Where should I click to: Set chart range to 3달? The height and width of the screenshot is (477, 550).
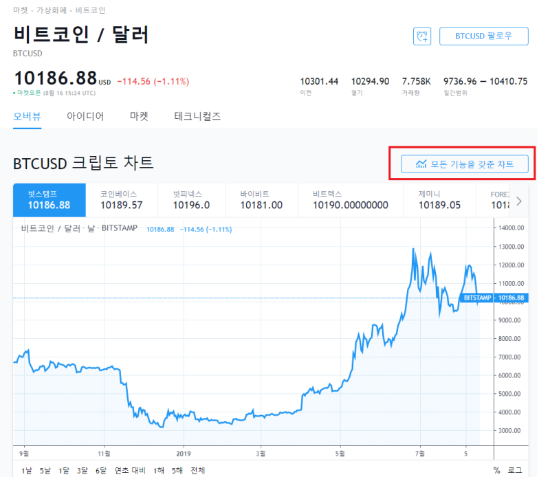pyautogui.click(x=82, y=470)
